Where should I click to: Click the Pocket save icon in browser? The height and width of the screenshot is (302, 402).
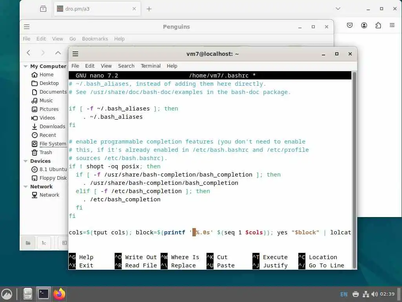click(x=350, y=25)
